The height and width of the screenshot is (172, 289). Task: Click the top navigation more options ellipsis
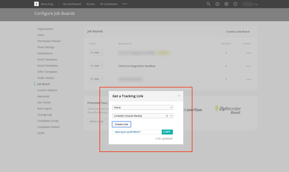pyautogui.click(x=125, y=4)
